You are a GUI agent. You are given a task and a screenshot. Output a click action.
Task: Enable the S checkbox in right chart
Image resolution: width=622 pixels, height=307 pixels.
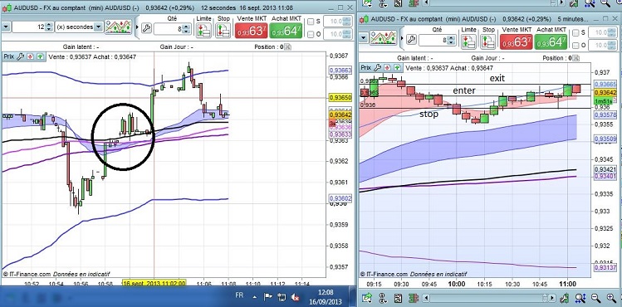575,33
